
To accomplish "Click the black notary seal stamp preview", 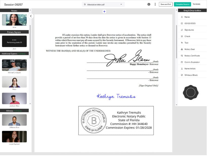I will click(191, 93).
